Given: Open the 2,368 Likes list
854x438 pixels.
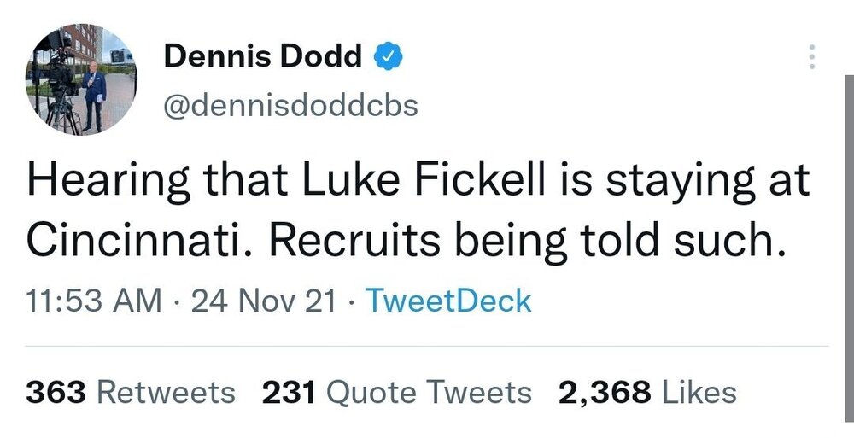Looking at the screenshot, I should (647, 392).
